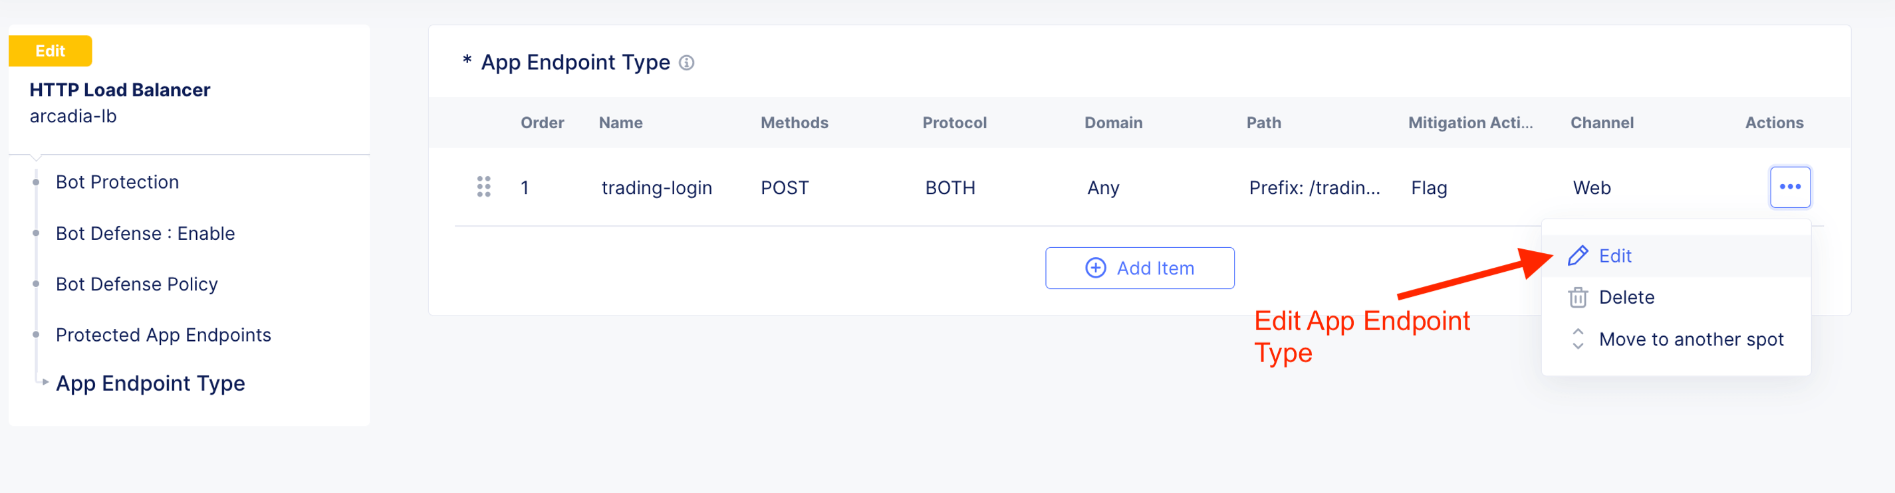Click the truncated Prefix: /tradin... path cell
The width and height of the screenshot is (1895, 493).
point(1314,188)
